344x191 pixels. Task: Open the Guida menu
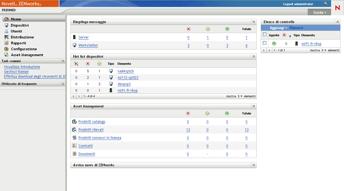click(x=319, y=12)
